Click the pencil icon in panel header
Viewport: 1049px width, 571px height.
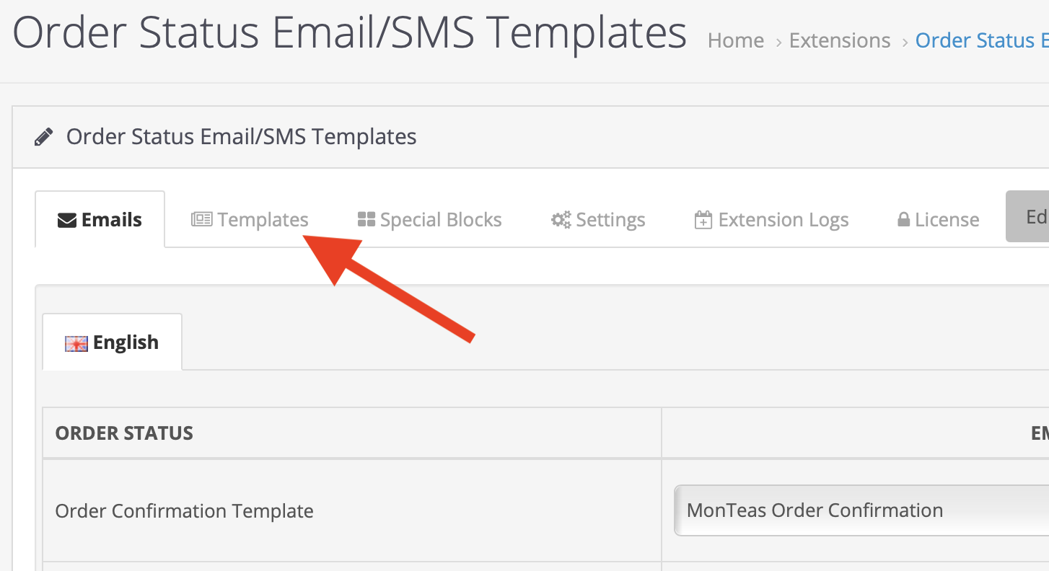coord(44,137)
